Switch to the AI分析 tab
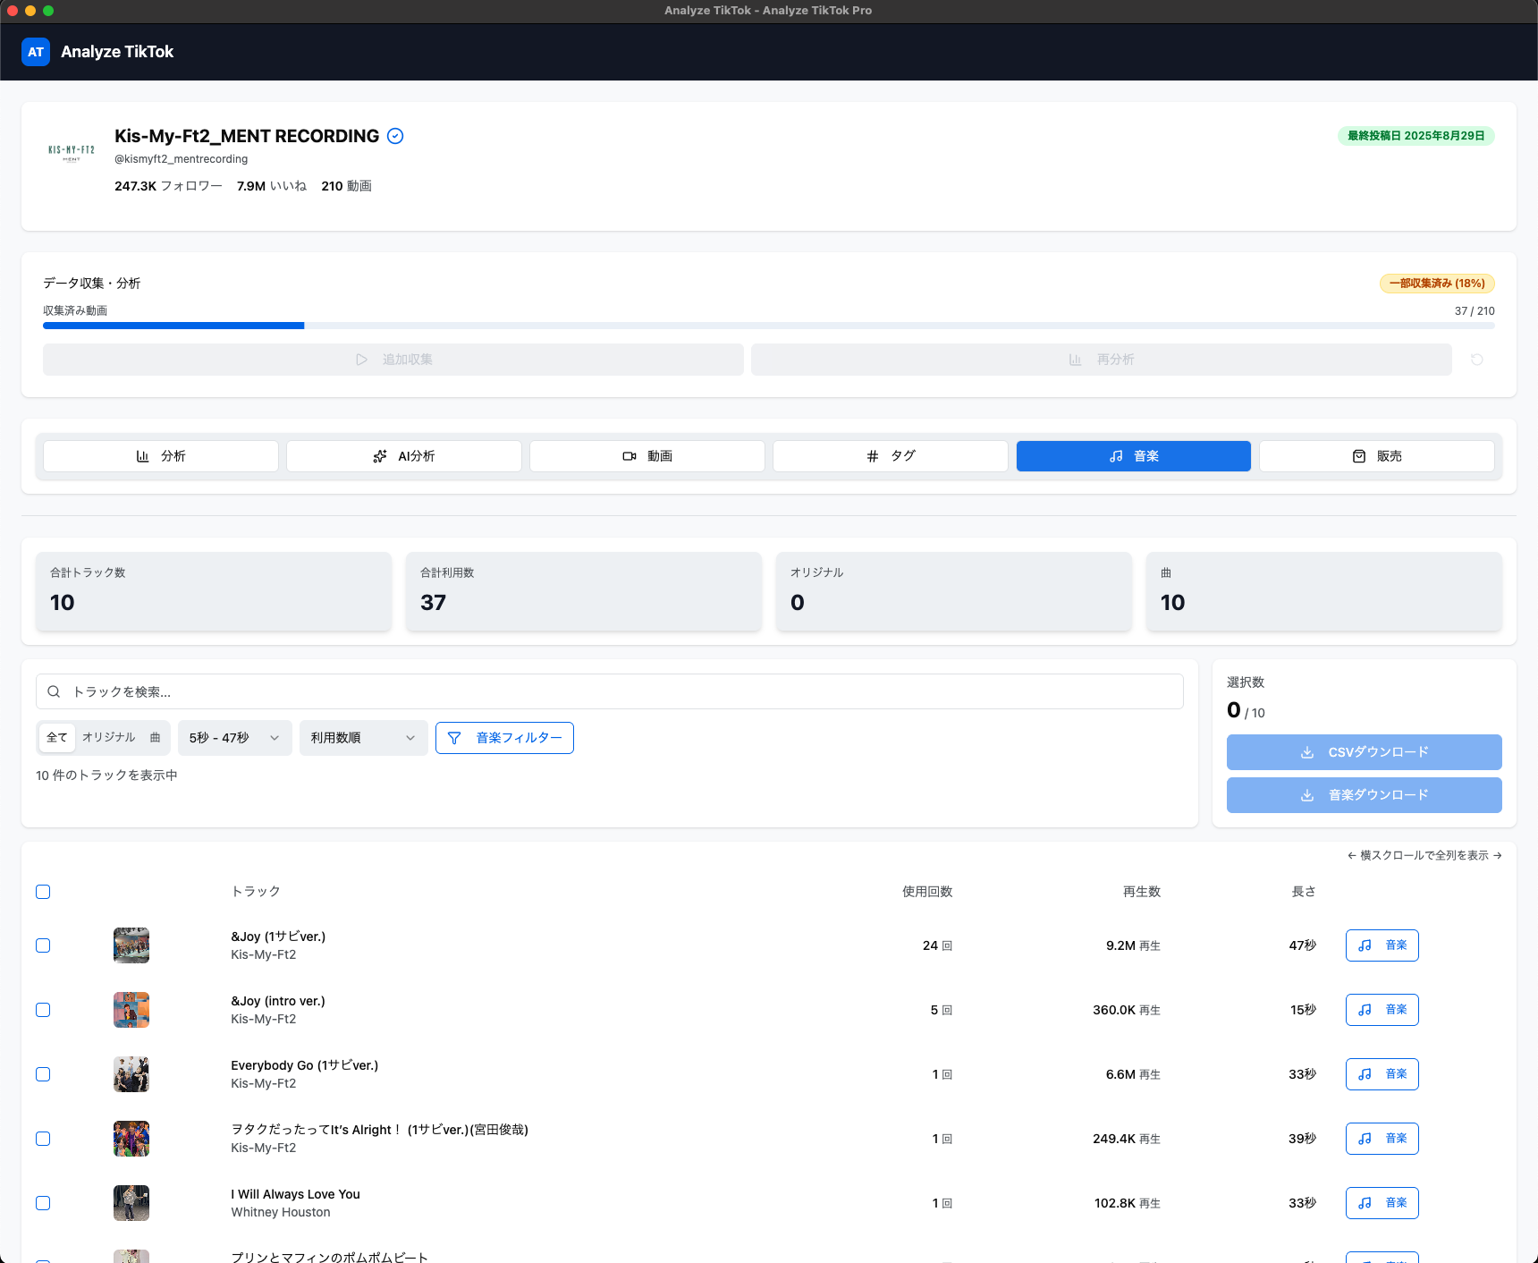The width and height of the screenshot is (1538, 1263). (x=403, y=455)
